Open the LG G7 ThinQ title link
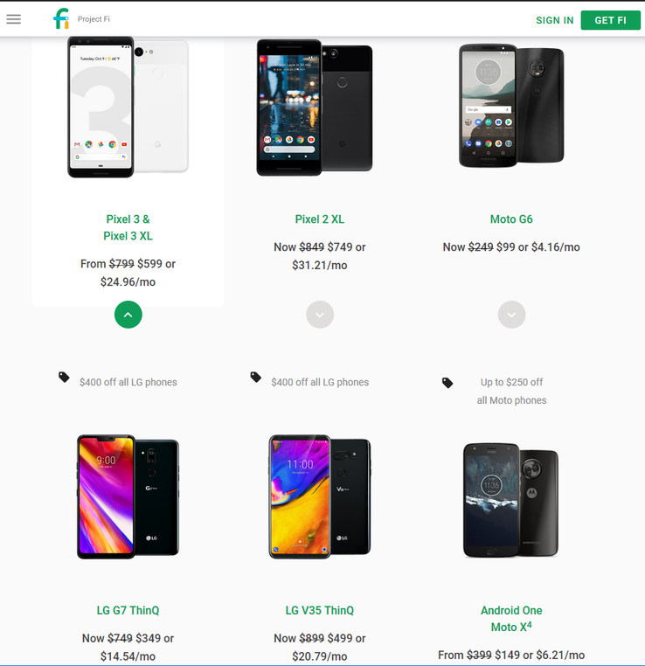Viewport: 645px width, 666px height. click(x=128, y=610)
